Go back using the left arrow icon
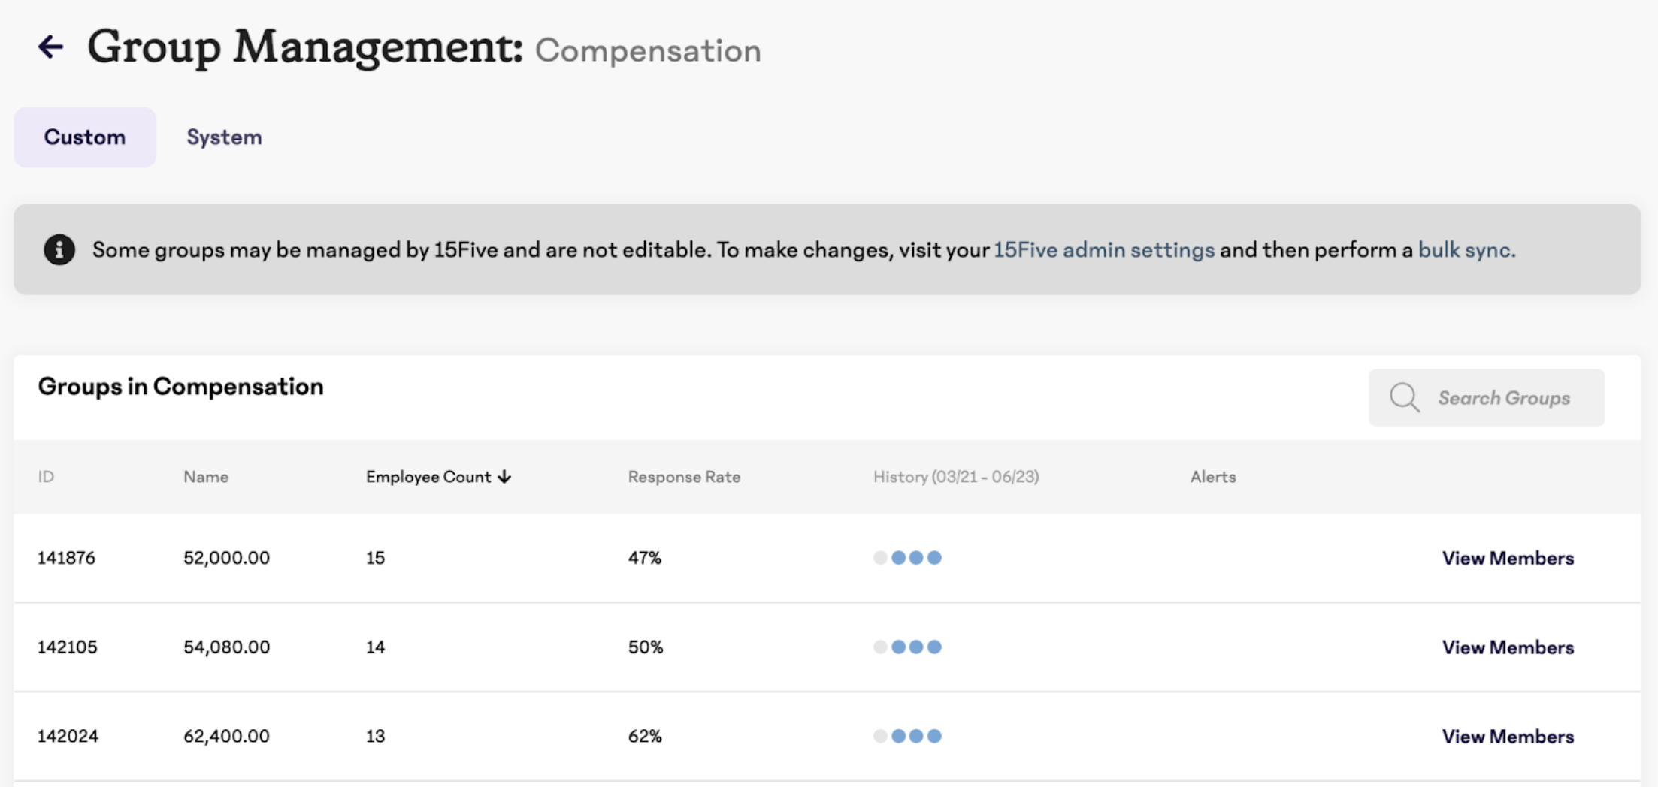The height and width of the screenshot is (787, 1658). click(x=50, y=47)
